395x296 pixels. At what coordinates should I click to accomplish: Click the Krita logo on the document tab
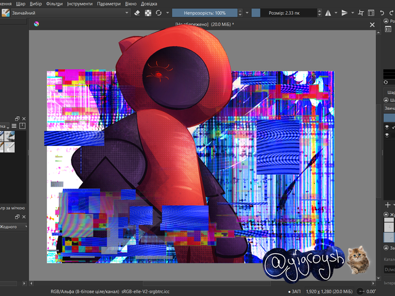36,24
